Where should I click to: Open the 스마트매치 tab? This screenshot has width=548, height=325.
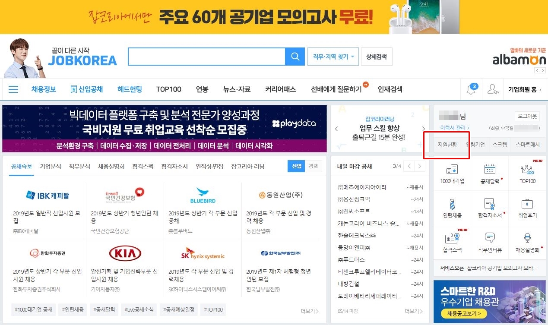(528, 145)
